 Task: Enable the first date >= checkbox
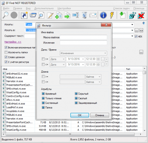43,59
